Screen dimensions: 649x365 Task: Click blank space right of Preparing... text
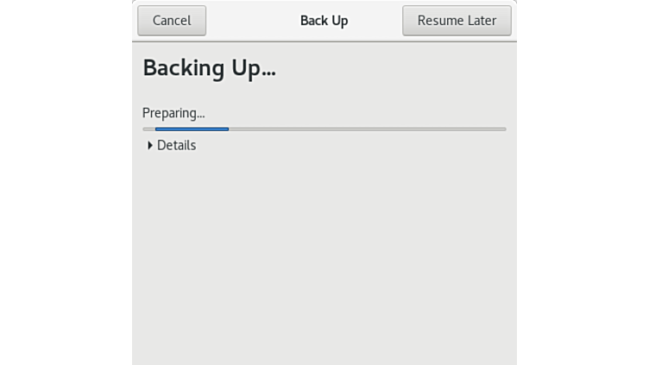(x=345, y=113)
